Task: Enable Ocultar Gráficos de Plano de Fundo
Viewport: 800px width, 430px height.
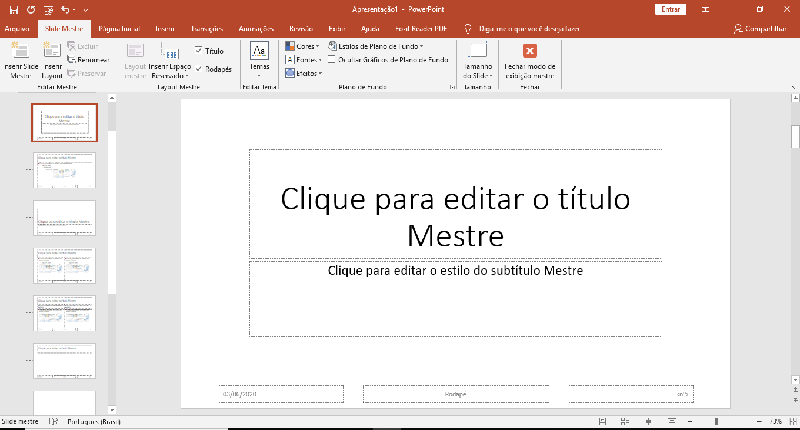Action: tap(332, 59)
